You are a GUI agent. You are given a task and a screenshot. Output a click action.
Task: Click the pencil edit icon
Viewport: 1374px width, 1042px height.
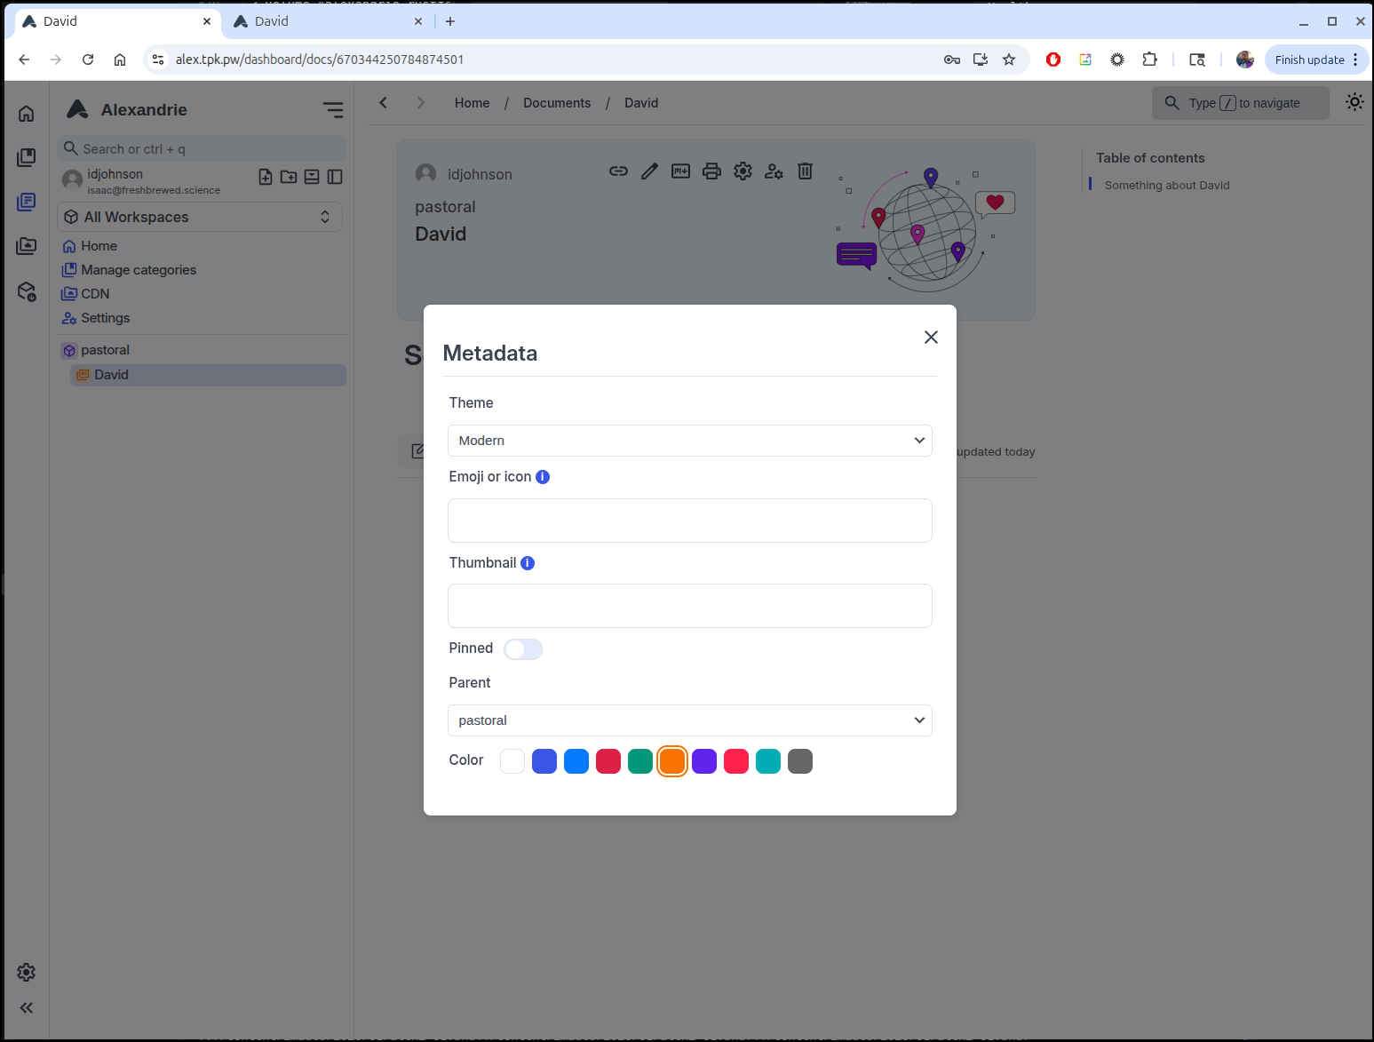point(649,171)
